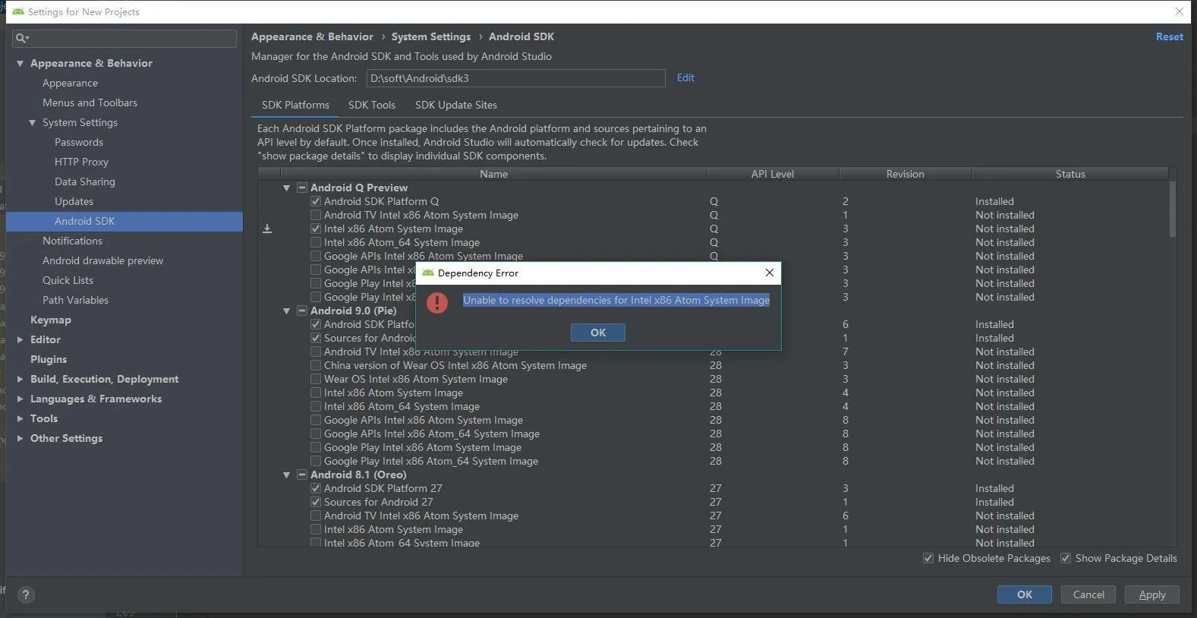The width and height of the screenshot is (1197, 618).
Task: Click the download icon beside the Q system image row
Action: click(267, 229)
